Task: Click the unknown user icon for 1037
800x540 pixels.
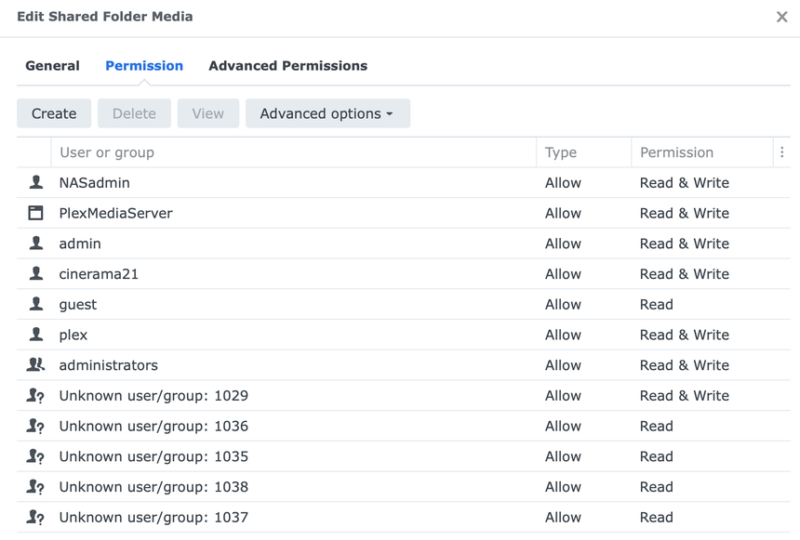Action: pos(35,517)
